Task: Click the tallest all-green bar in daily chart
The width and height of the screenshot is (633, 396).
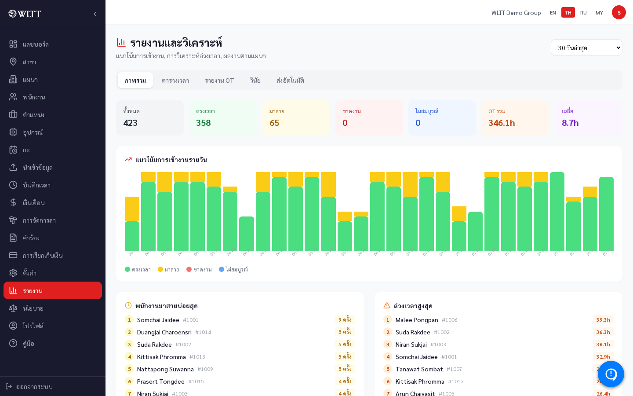Action: coord(557,212)
